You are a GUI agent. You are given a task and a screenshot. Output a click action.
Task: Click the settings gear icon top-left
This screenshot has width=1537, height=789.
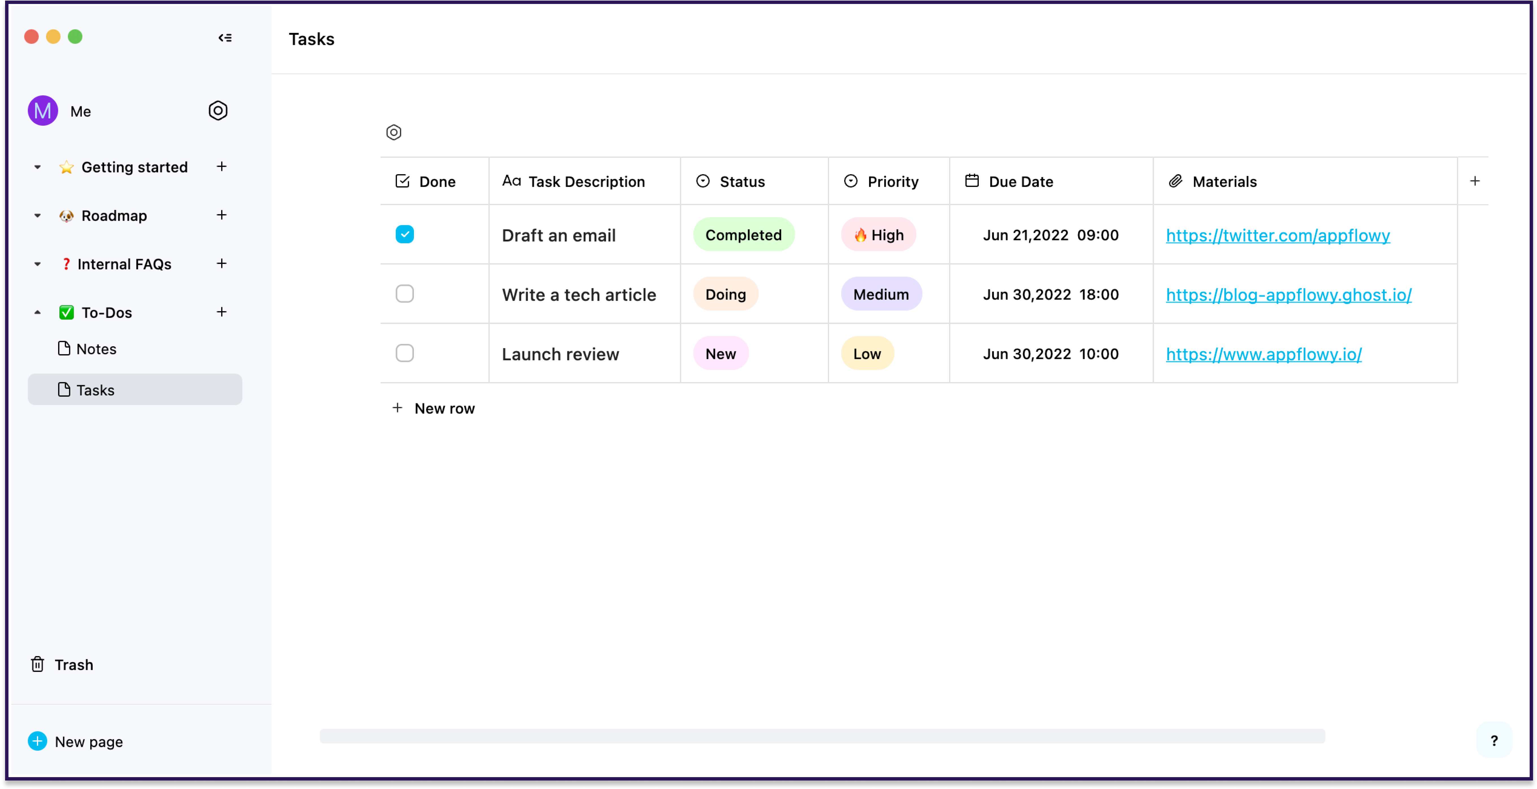219,111
